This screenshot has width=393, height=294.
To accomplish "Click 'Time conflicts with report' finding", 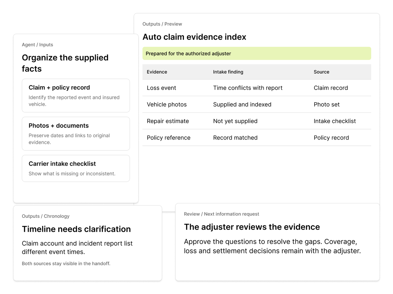I will click(x=248, y=88).
